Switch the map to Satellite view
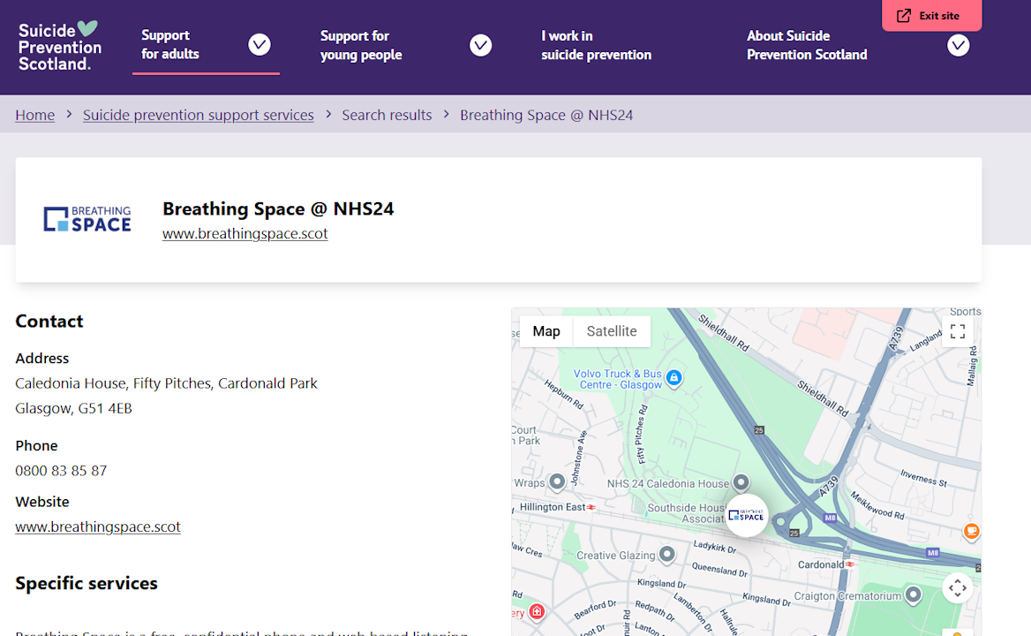 coord(612,331)
